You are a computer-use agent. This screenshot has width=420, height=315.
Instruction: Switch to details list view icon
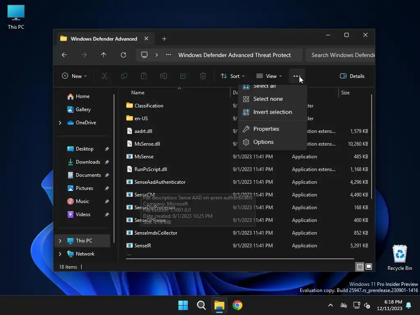(x=360, y=267)
